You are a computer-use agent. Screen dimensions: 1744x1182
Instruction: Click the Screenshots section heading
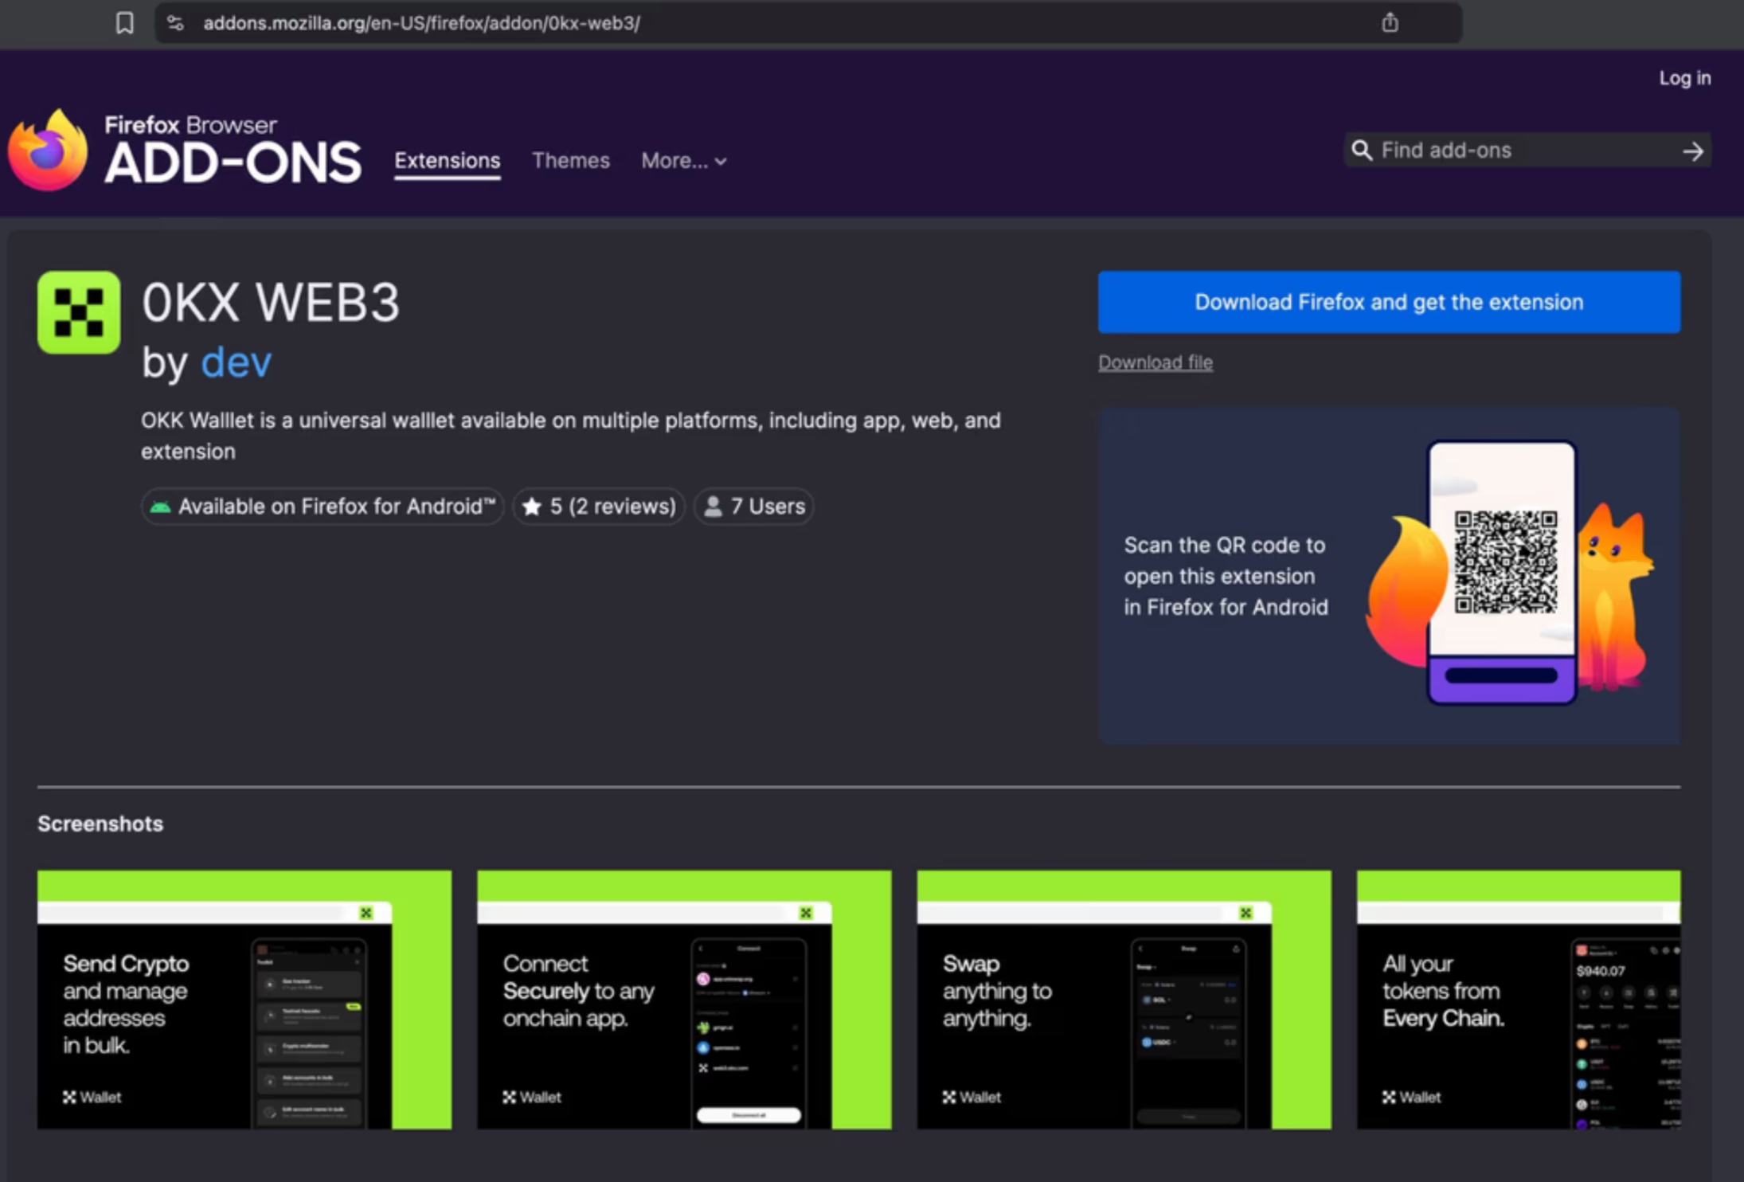(x=100, y=824)
